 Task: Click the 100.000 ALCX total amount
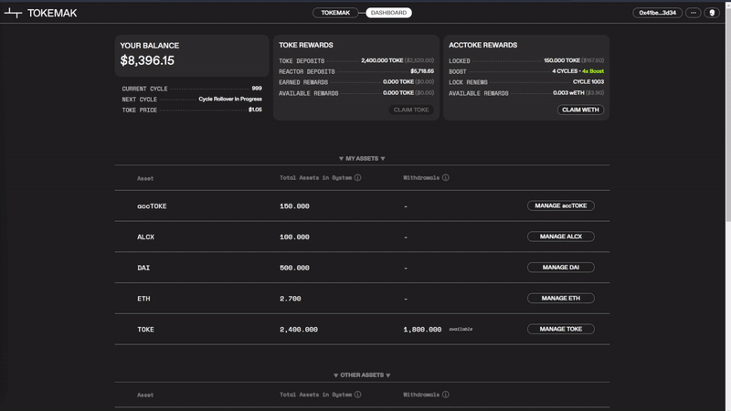[294, 237]
